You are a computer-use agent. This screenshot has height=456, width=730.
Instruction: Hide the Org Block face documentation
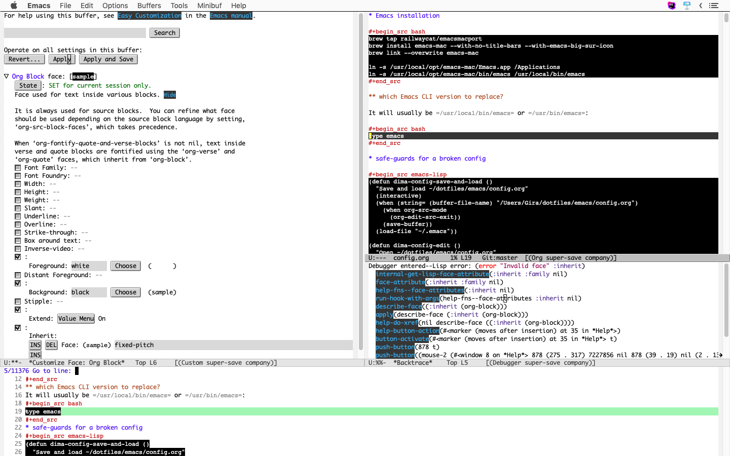pyautogui.click(x=169, y=95)
